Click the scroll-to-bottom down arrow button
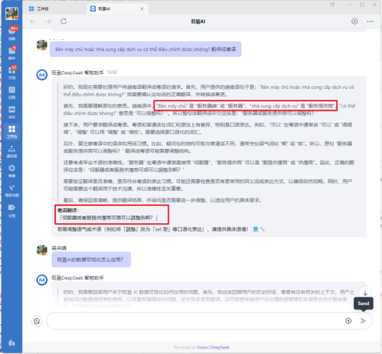Viewport: 382px width, 354px height. (365, 293)
